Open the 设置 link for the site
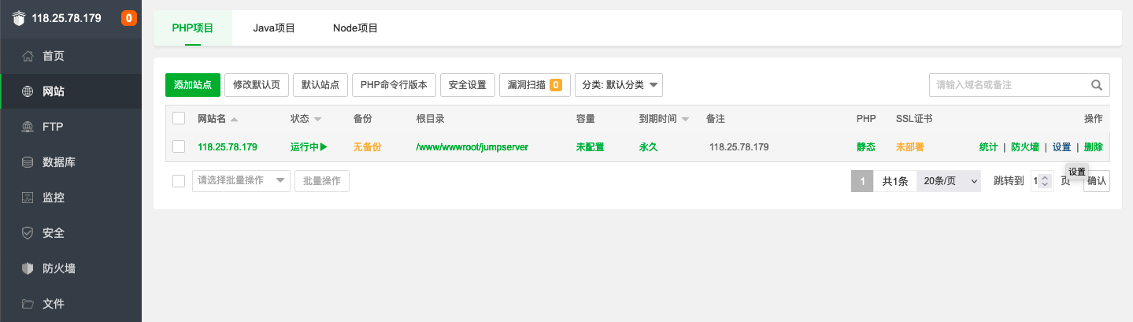 [1061, 146]
